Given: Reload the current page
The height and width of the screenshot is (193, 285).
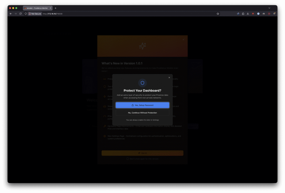Looking at the screenshot, I should [20, 14].
